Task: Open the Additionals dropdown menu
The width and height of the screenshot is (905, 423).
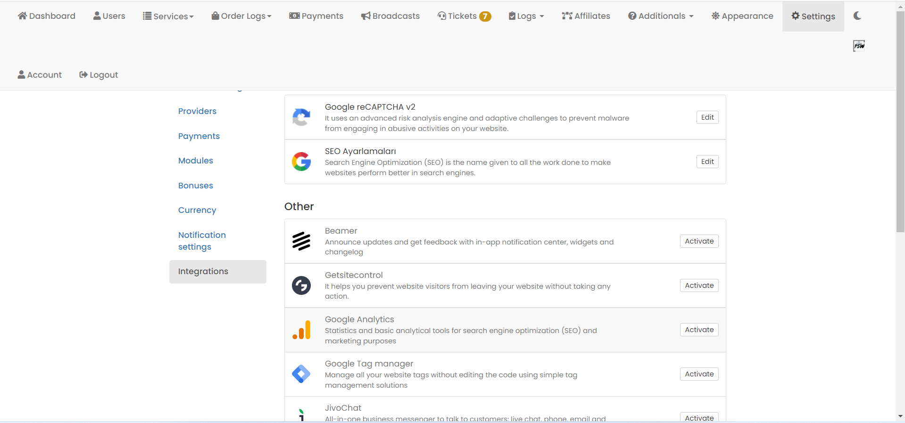Action: click(x=661, y=16)
